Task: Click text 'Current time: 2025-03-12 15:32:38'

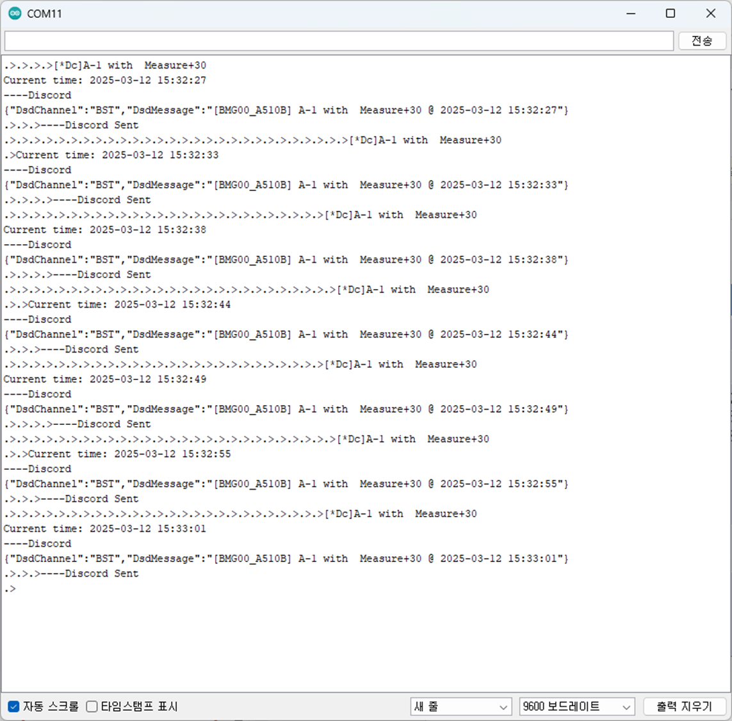Action: pyautogui.click(x=105, y=230)
